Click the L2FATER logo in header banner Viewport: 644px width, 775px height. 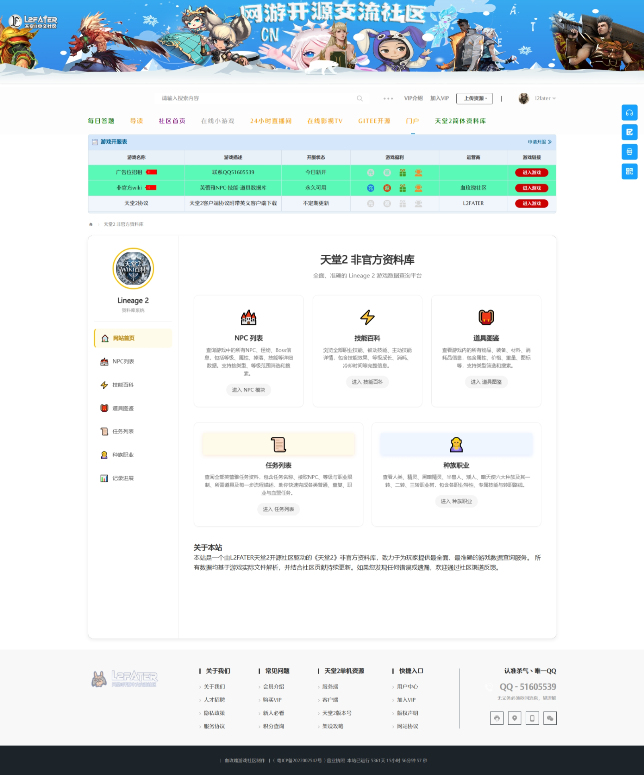point(33,21)
